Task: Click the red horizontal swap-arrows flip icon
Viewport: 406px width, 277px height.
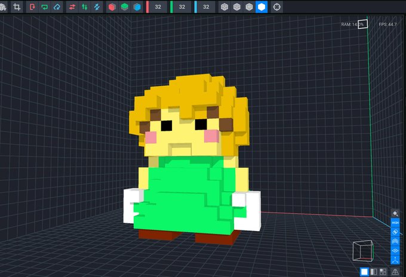Action: 72,7
